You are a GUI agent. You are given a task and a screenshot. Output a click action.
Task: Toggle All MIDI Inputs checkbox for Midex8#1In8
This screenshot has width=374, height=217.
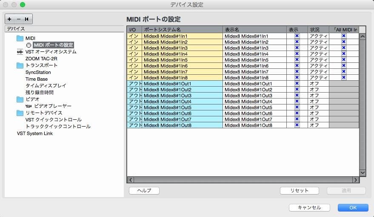[344, 78]
